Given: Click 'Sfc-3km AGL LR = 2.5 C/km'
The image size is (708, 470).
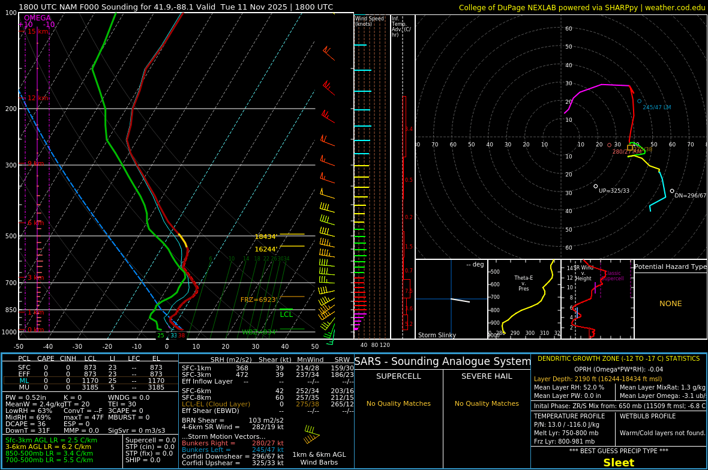Looking at the screenshot, I should 51,440.
